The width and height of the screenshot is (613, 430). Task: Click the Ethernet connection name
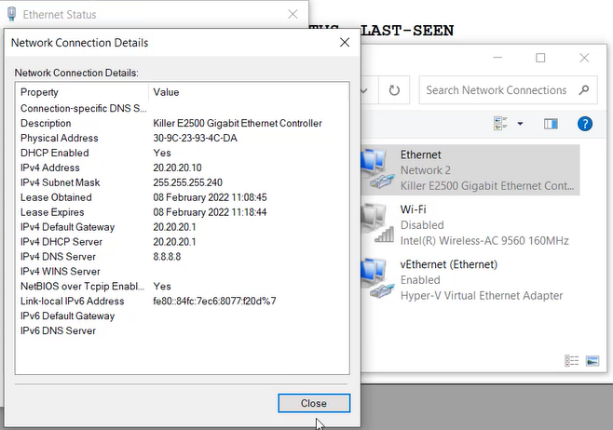coord(421,155)
